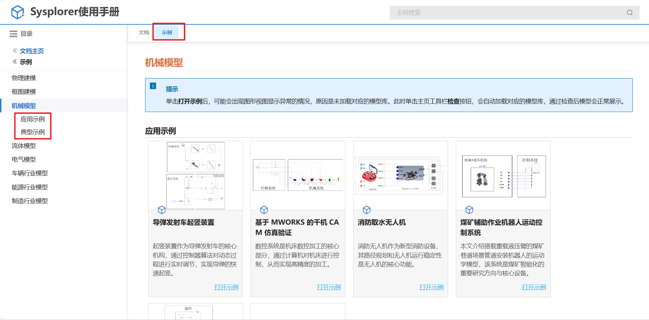Click cube icon on 千机 CAM card

pyautogui.click(x=264, y=210)
